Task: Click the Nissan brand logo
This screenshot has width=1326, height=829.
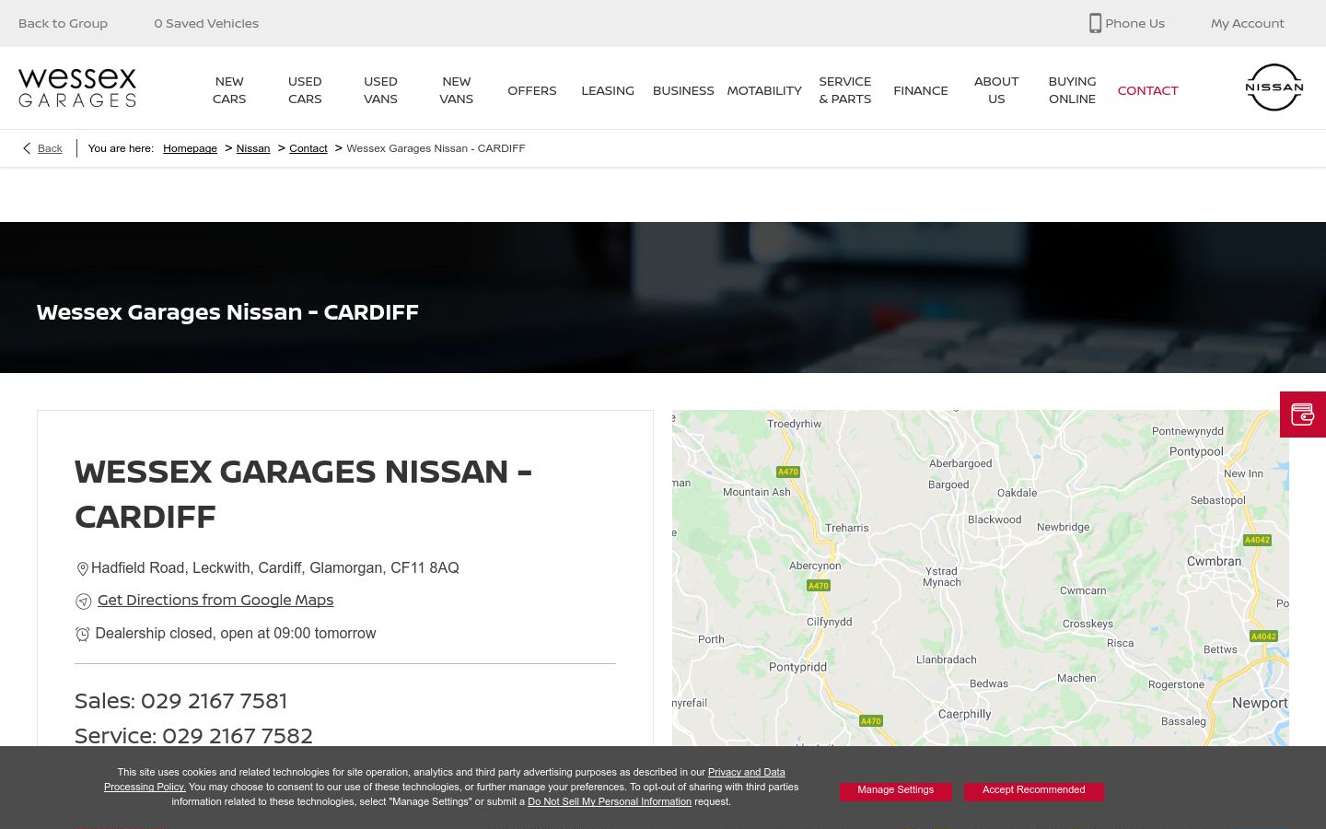Action: (1274, 88)
